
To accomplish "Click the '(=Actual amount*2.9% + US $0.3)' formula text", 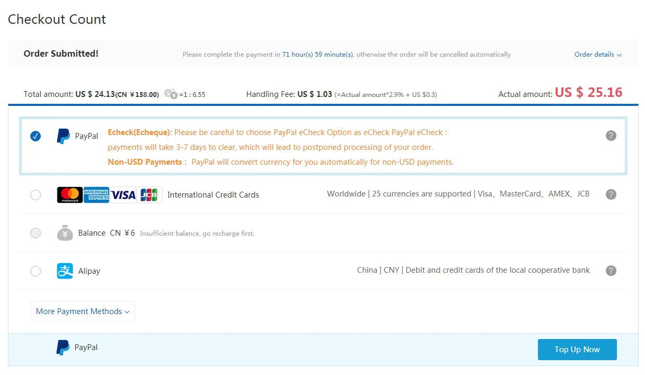I will tap(386, 95).
